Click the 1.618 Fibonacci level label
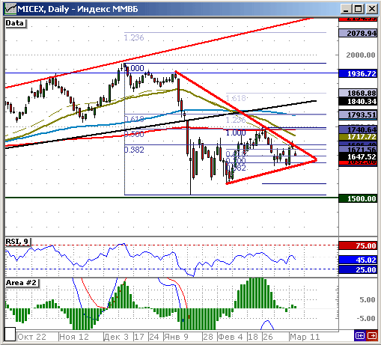 (x=236, y=98)
